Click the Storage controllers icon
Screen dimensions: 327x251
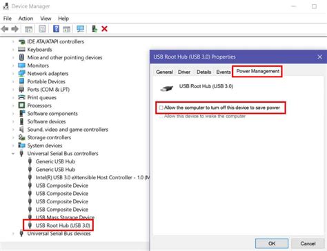click(x=21, y=137)
